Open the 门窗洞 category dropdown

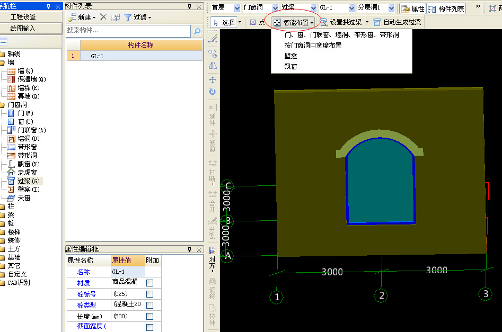click(x=275, y=8)
